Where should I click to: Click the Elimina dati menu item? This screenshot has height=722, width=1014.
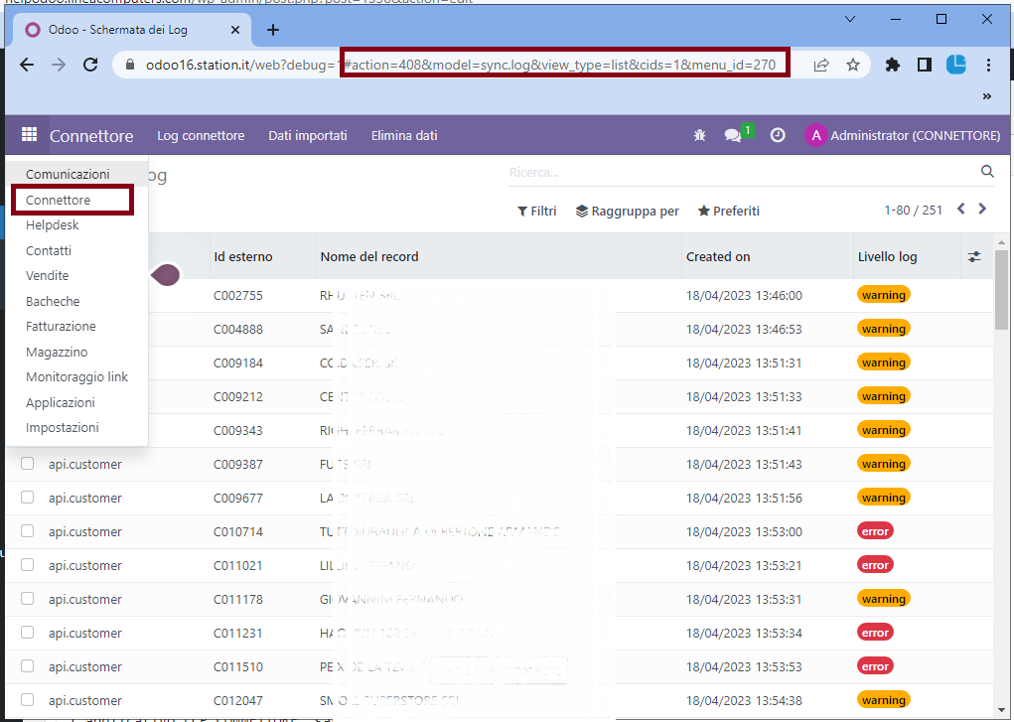click(x=403, y=135)
